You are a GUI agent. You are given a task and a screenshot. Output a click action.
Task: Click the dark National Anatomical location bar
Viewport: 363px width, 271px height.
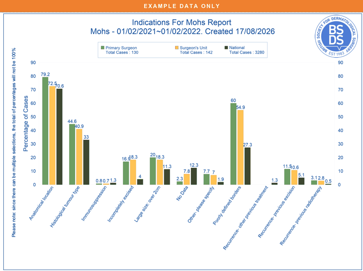(59, 136)
